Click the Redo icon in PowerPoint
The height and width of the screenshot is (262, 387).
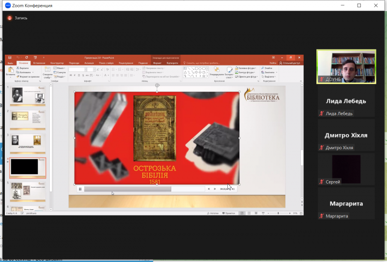pyautogui.click(x=27, y=58)
